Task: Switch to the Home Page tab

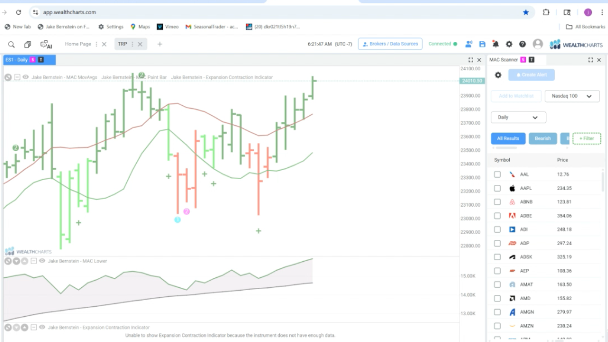Action: coord(78,44)
